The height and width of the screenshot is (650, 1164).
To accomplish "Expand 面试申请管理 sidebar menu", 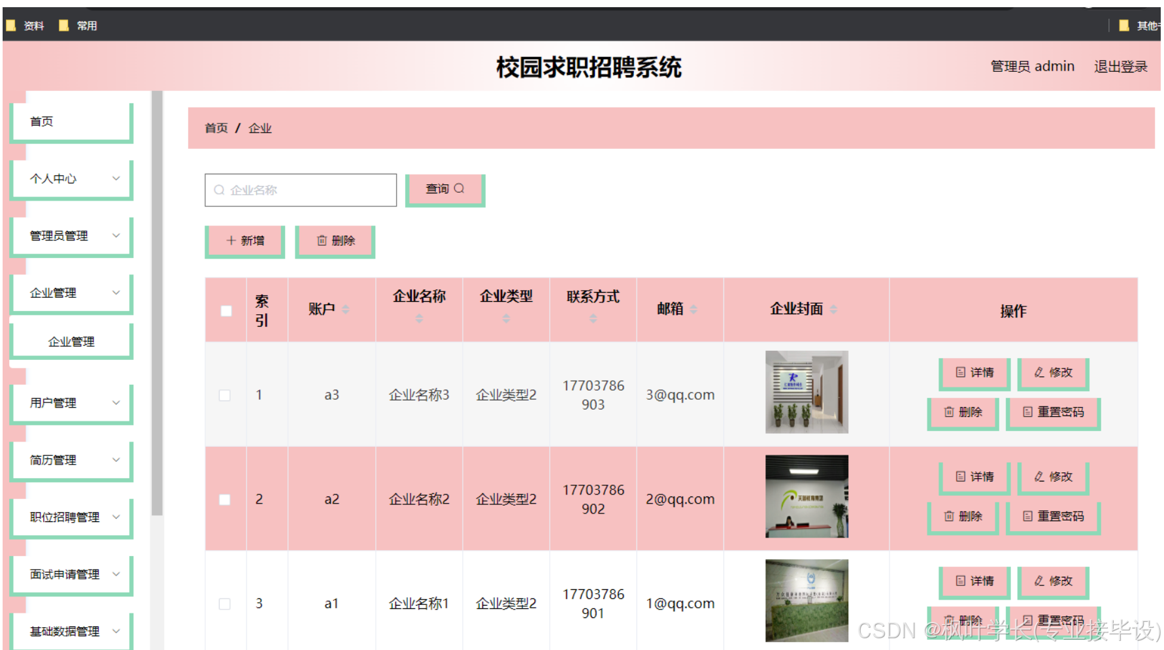I will click(x=71, y=575).
